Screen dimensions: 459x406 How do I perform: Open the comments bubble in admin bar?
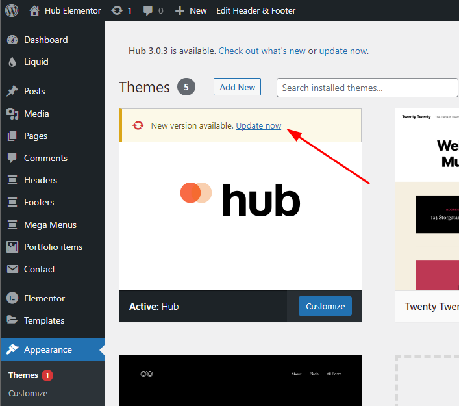click(148, 11)
